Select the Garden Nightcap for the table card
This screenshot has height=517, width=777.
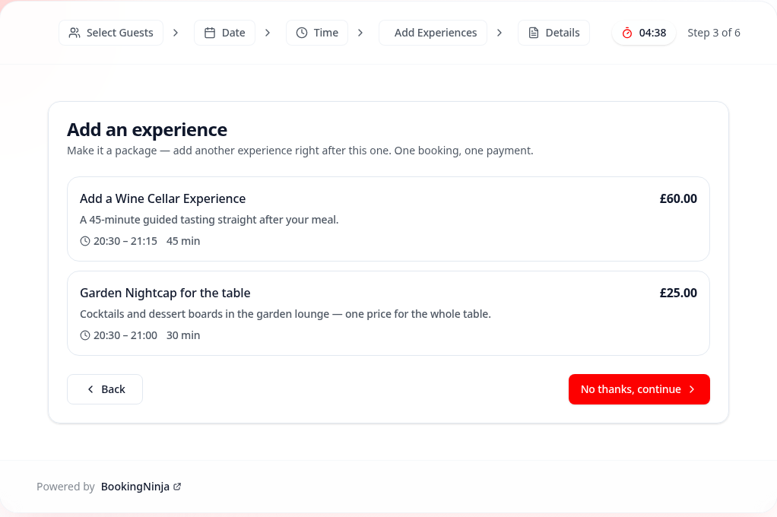388,313
